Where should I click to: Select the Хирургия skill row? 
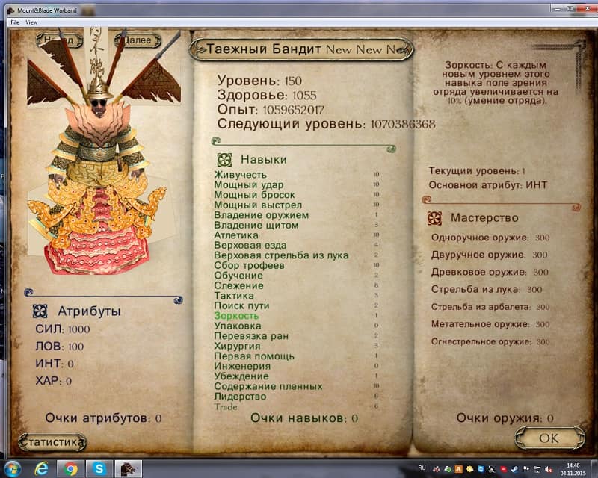[x=237, y=346]
